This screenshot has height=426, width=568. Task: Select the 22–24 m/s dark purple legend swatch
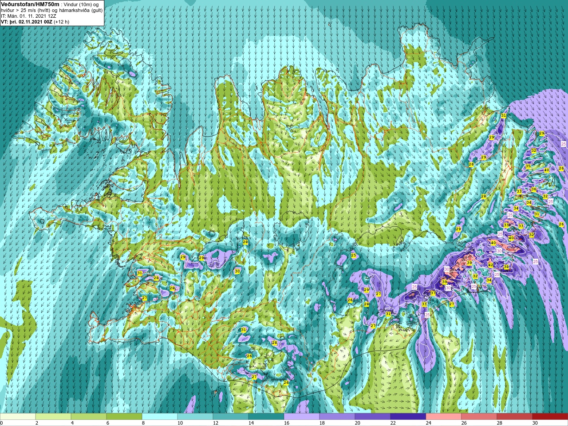click(x=408, y=417)
